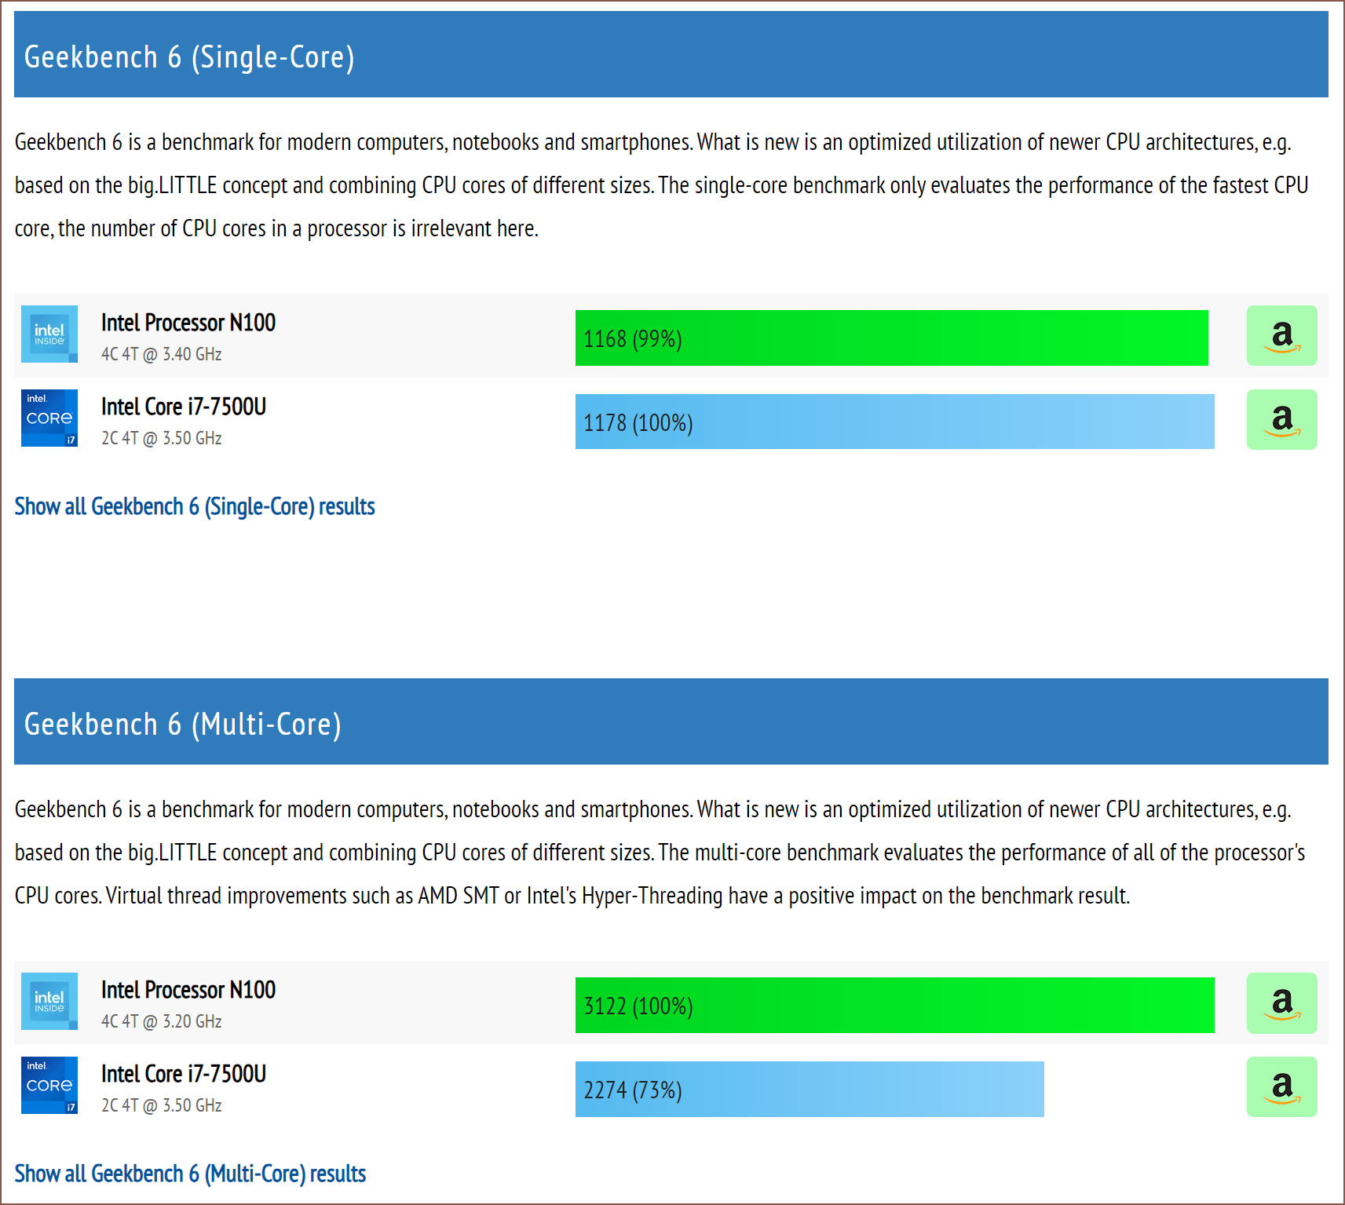Click the green 1168 (99%) score bar
1345x1205 pixels.
click(891, 338)
